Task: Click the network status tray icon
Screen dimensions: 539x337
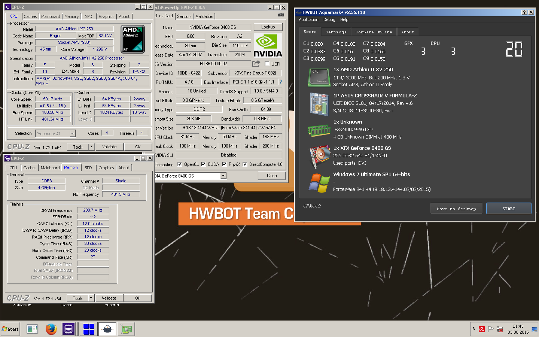Action: 500,329
